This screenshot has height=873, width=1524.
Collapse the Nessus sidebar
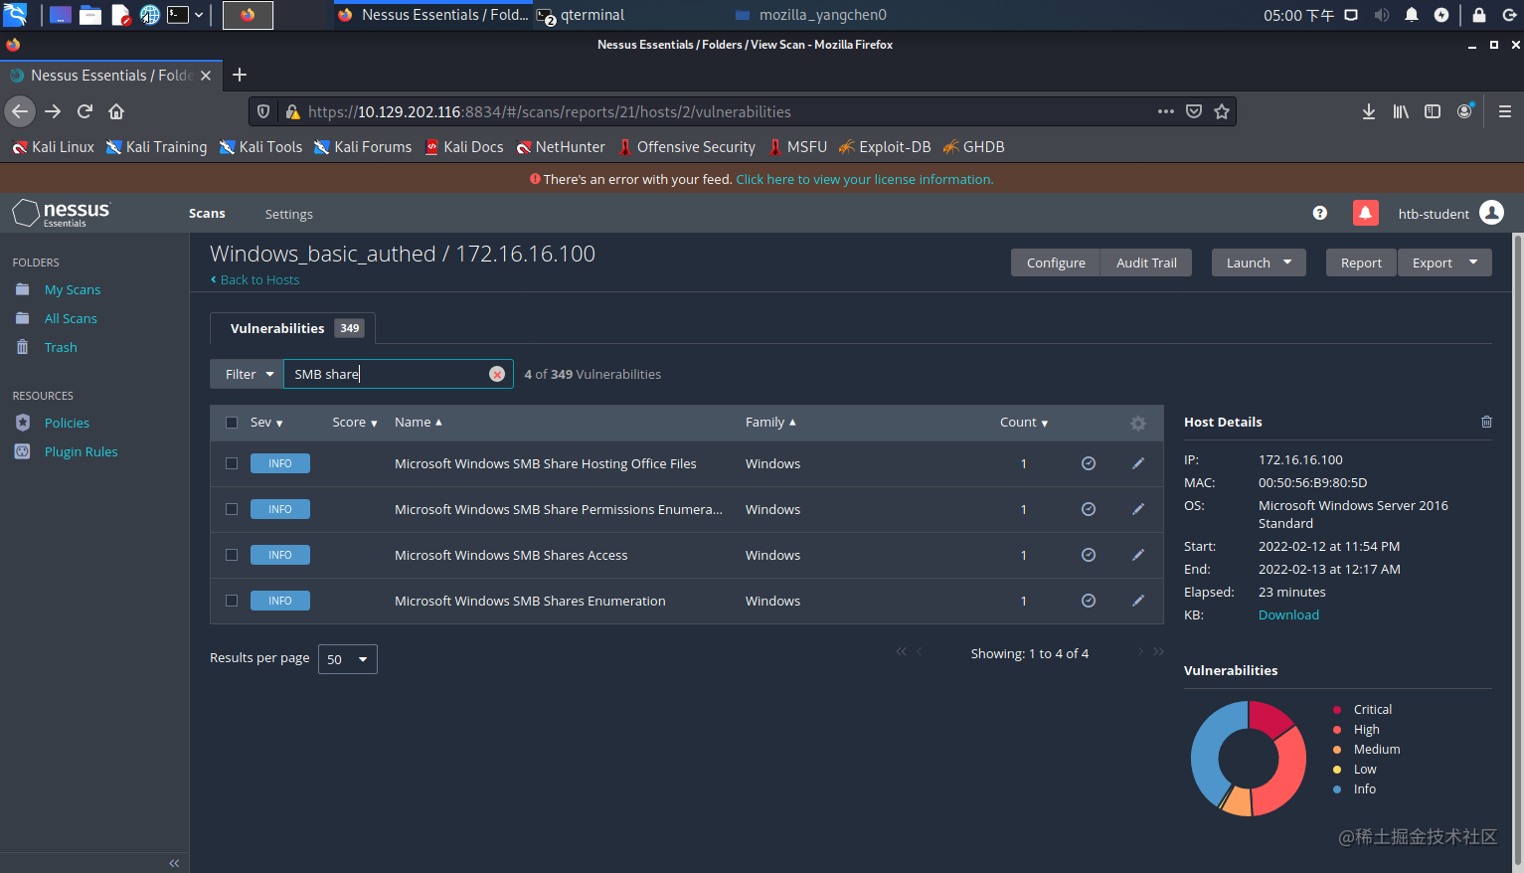pos(174,863)
